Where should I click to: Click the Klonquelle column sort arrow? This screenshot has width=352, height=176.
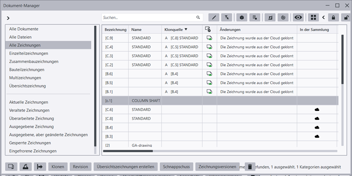(186, 30)
